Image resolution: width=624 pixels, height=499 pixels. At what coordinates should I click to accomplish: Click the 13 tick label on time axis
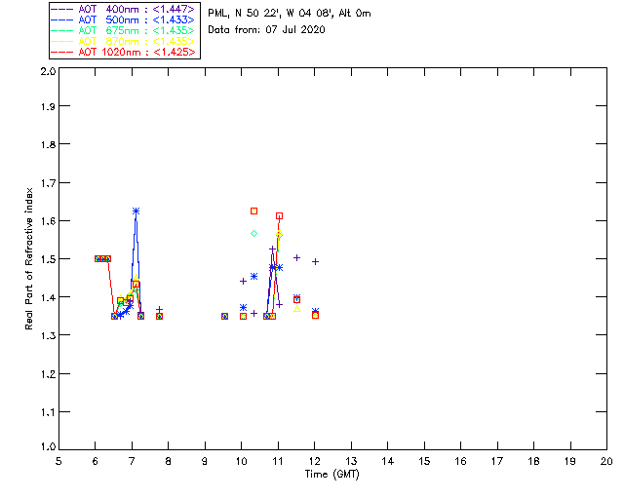pyautogui.click(x=351, y=461)
